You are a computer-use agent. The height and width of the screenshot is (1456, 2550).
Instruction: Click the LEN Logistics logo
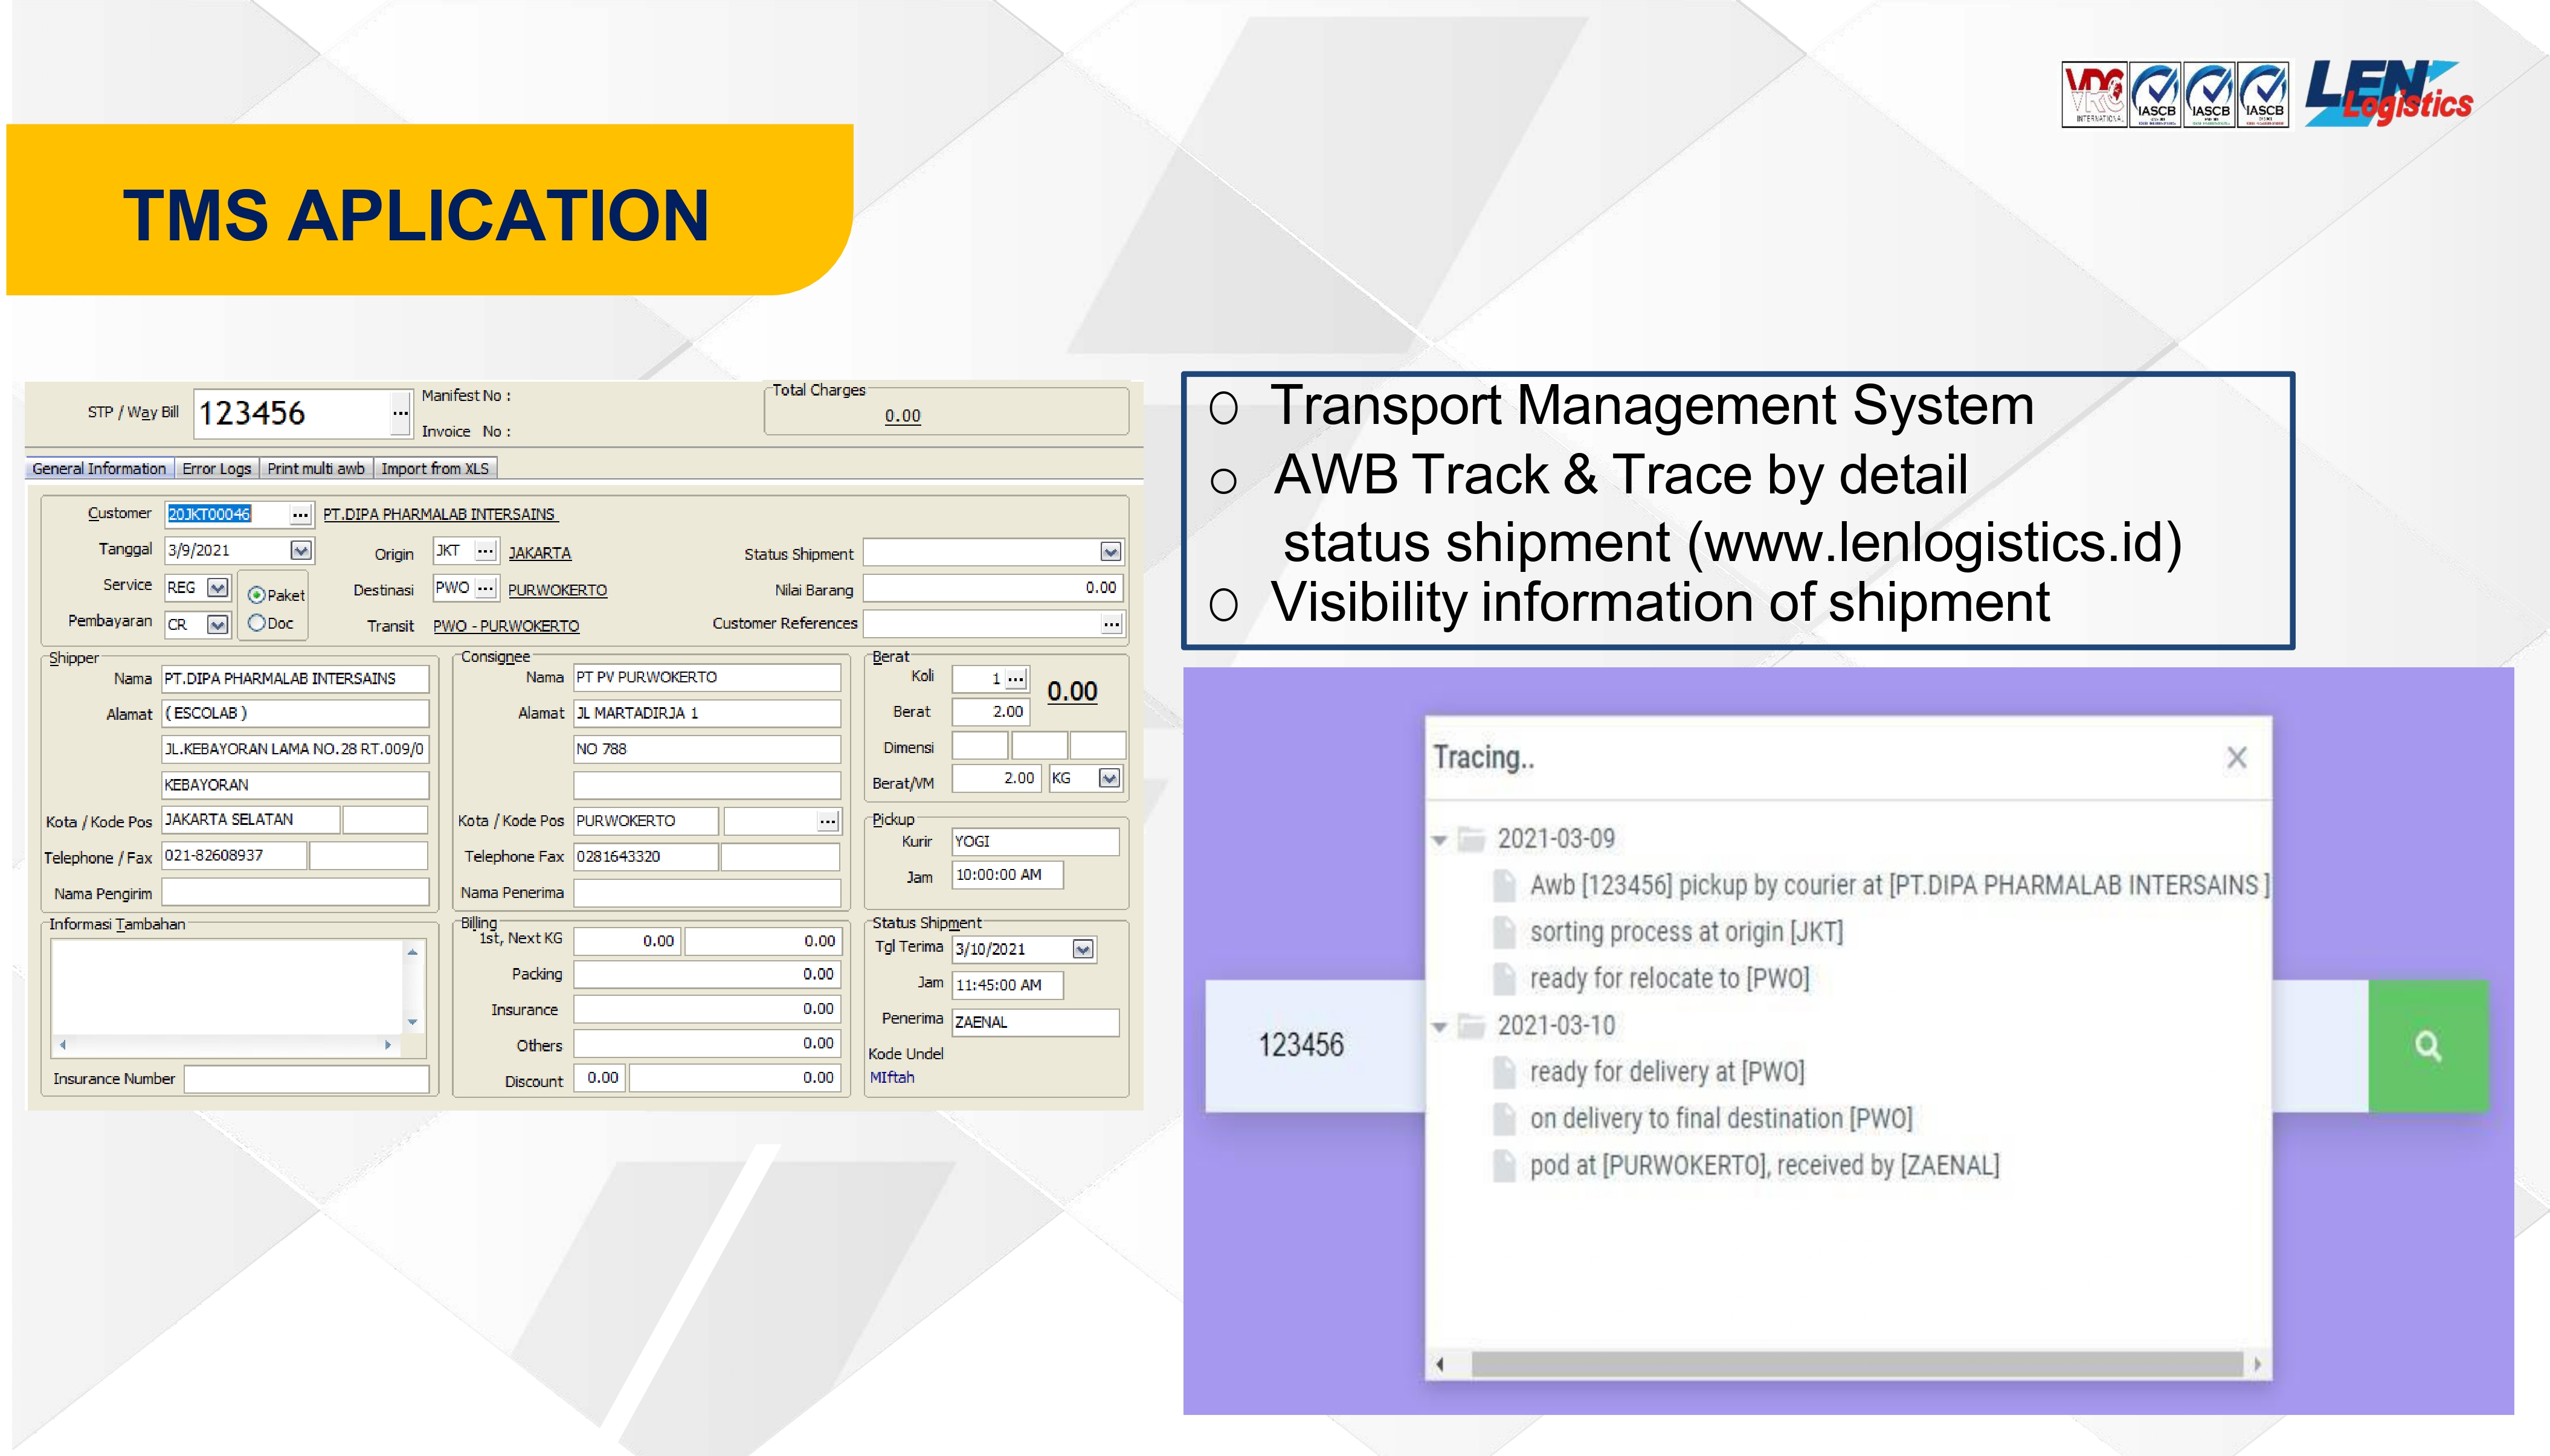[2388, 94]
